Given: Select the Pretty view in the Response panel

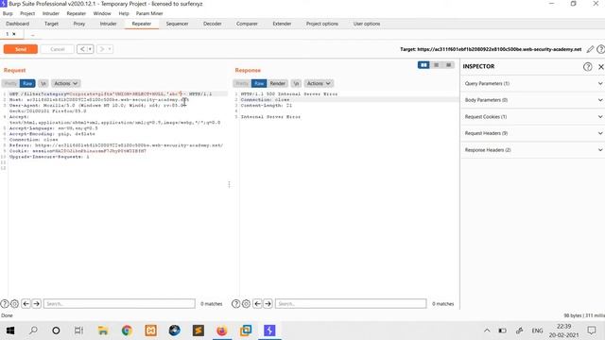Looking at the screenshot, I should coord(242,83).
